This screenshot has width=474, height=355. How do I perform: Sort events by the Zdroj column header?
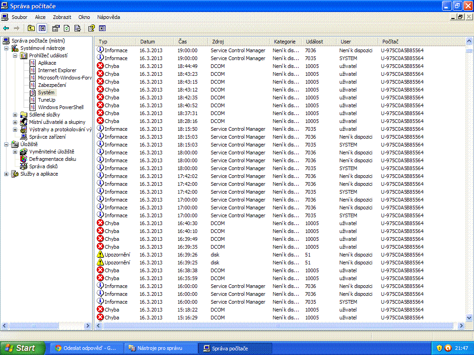(x=238, y=42)
